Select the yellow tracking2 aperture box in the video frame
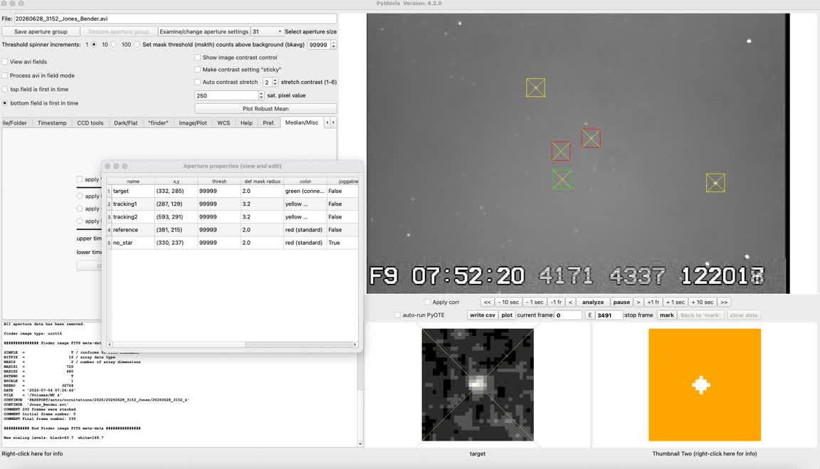 [715, 183]
